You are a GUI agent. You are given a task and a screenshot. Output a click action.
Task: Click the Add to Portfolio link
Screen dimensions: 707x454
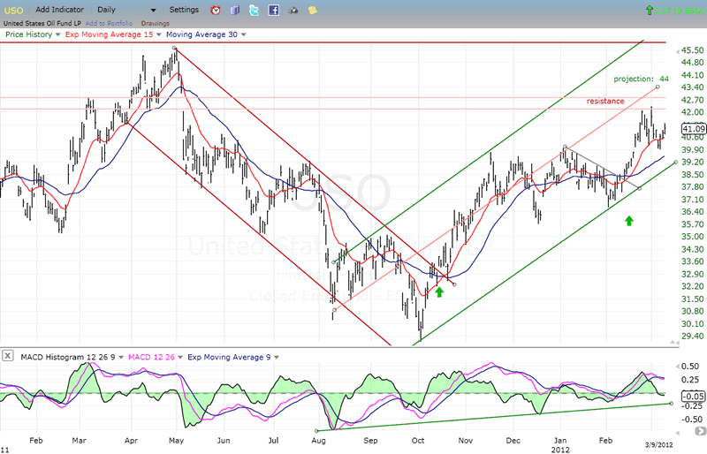pyautogui.click(x=110, y=23)
